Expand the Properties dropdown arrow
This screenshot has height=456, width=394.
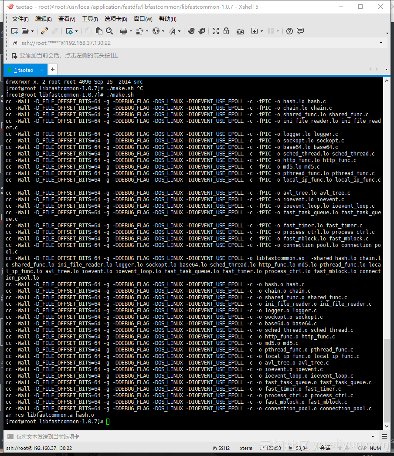click(x=77, y=31)
